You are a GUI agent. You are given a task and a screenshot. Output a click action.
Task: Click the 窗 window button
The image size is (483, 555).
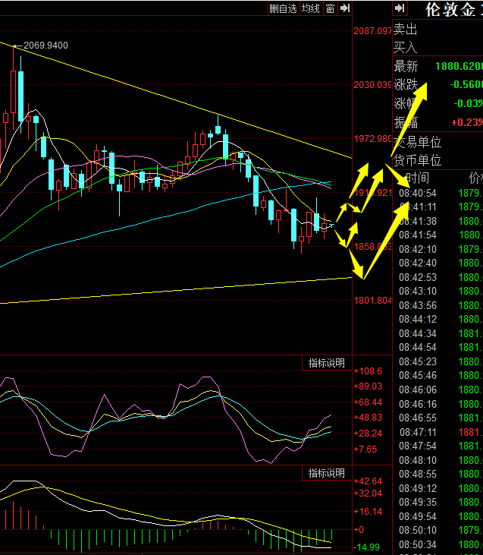331,8
